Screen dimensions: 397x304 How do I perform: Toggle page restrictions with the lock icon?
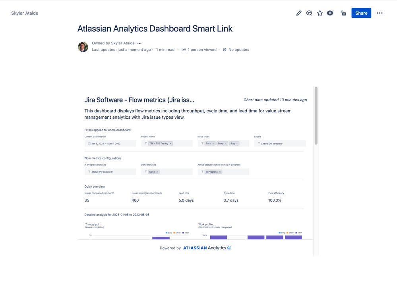[x=343, y=13]
